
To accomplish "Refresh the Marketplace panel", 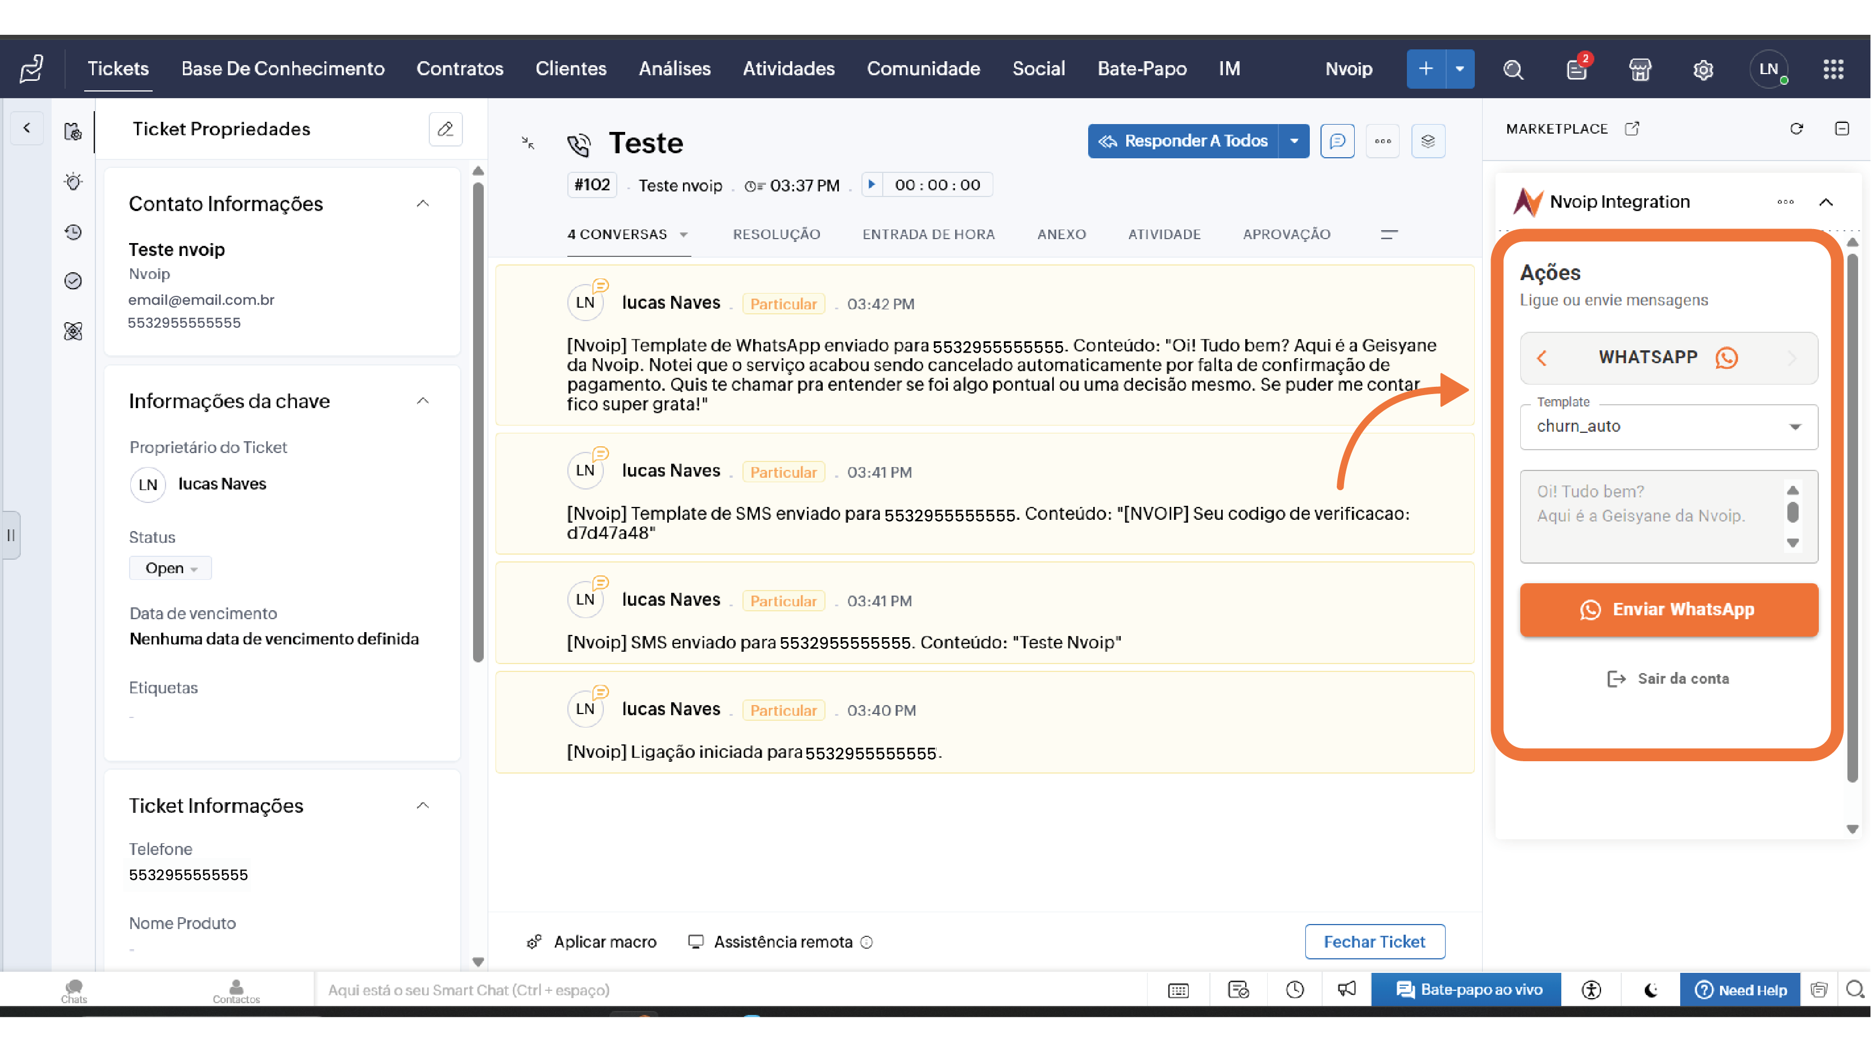I will (1796, 129).
